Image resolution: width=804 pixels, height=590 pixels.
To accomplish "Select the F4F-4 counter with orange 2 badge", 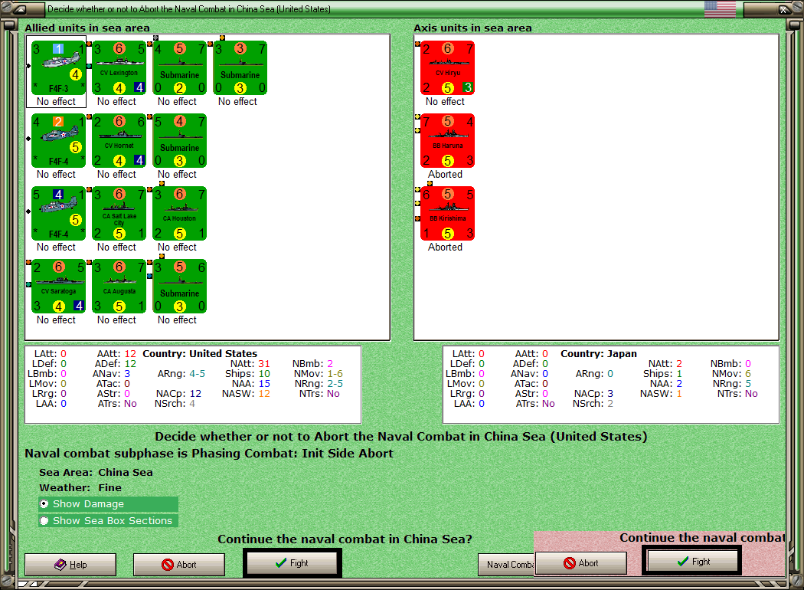I will [x=58, y=140].
